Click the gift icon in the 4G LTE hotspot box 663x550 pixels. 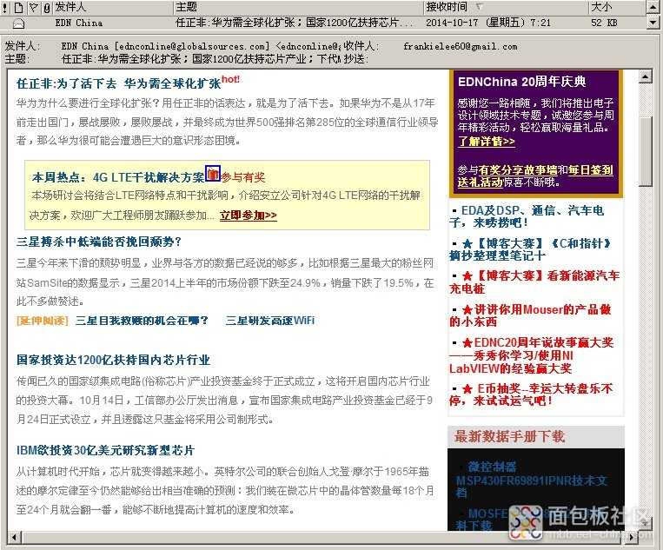pyautogui.click(x=213, y=175)
